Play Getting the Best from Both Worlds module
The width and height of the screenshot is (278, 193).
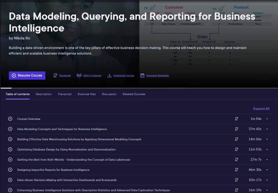click(10, 160)
